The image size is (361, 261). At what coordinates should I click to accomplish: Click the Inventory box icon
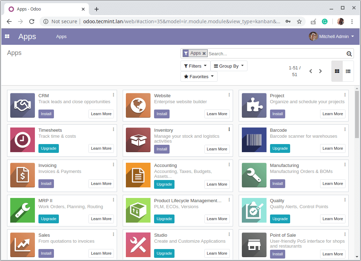(x=138, y=140)
